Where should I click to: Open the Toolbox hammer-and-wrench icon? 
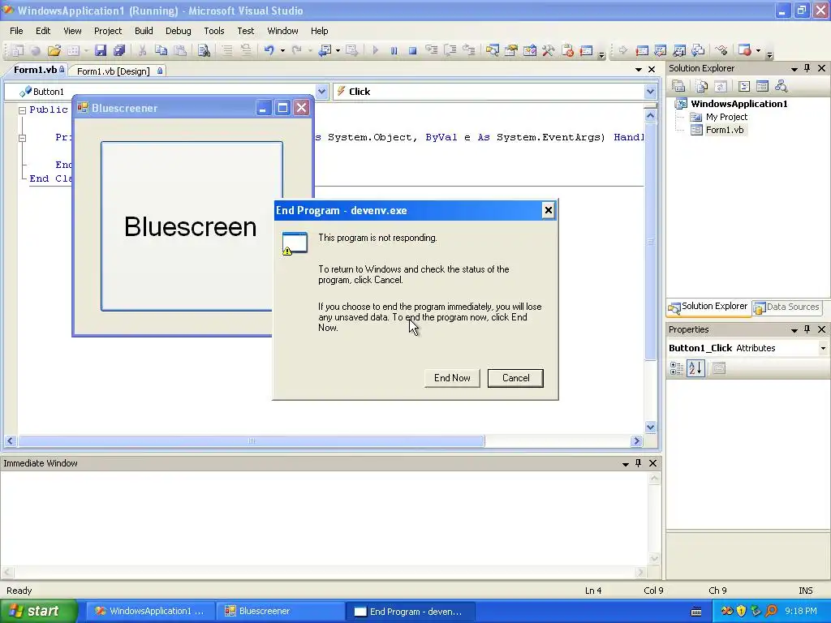(549, 50)
